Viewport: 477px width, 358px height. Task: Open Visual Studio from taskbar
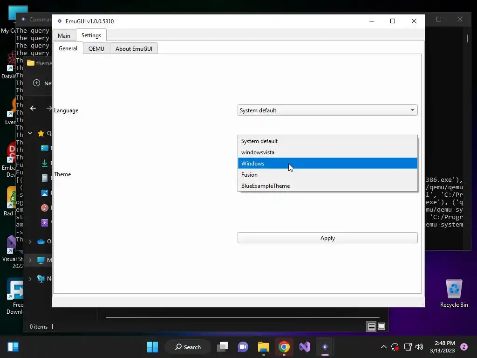point(305,347)
